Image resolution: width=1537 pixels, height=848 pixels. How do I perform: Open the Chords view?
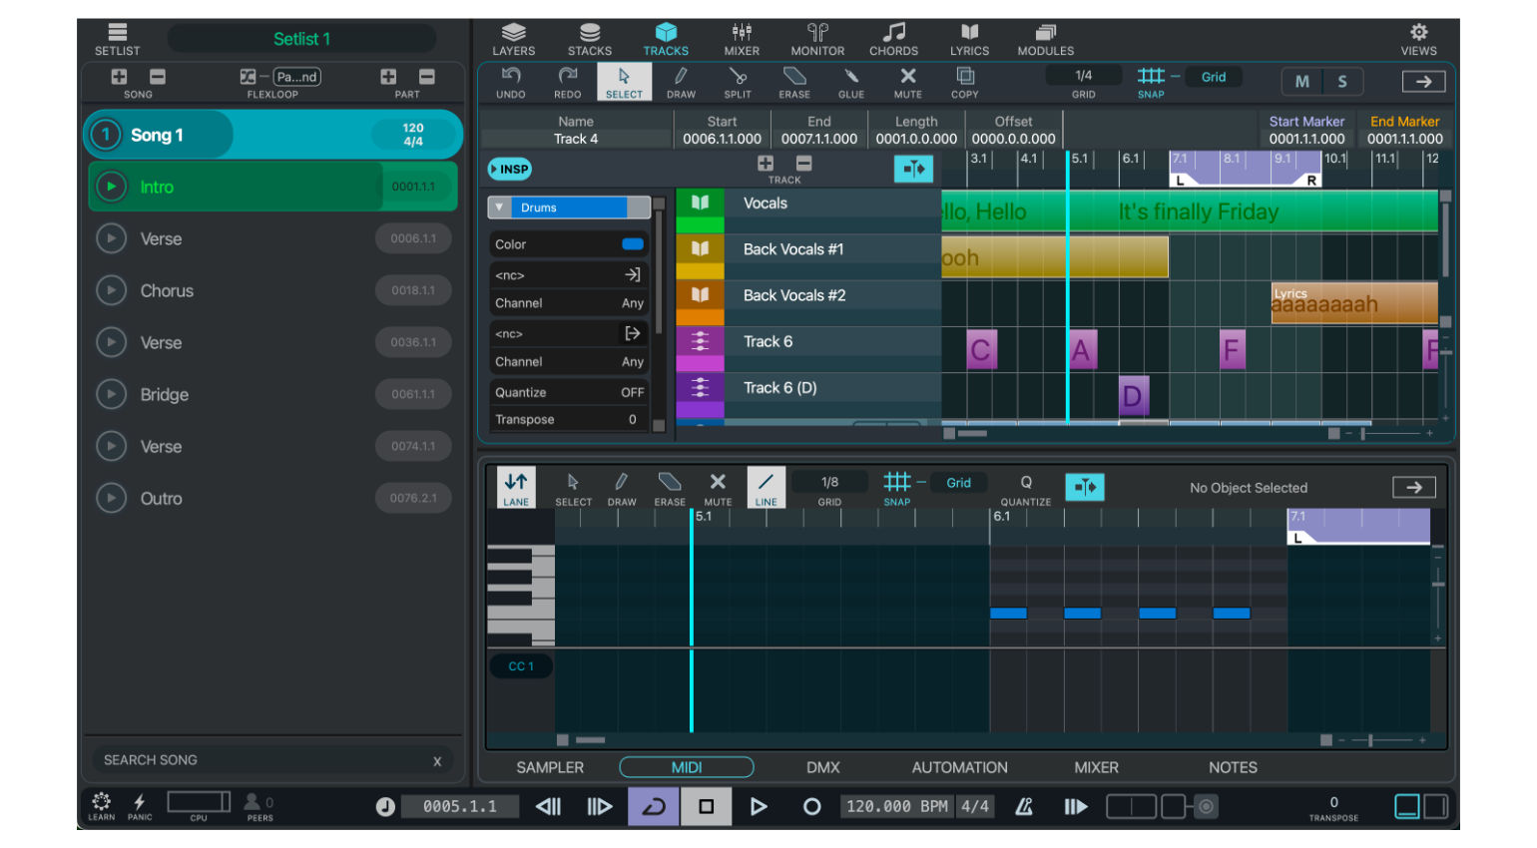[x=893, y=39]
